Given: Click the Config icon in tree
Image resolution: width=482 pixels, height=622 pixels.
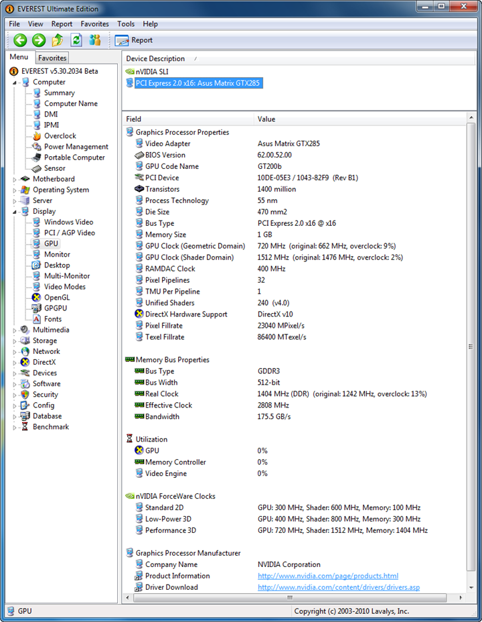Looking at the screenshot, I should [25, 405].
